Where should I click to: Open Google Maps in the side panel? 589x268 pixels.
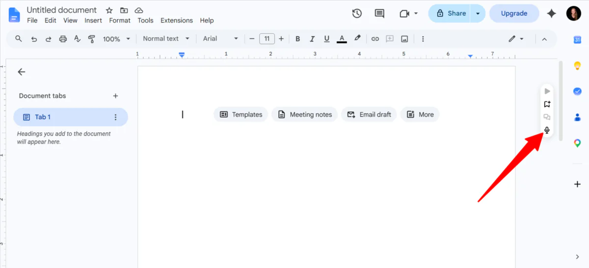(x=577, y=143)
